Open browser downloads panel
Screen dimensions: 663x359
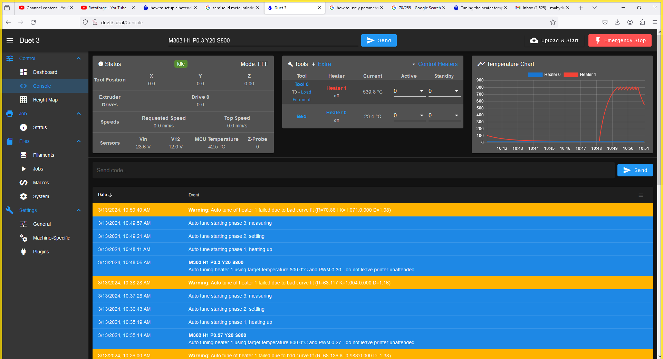pyautogui.click(x=617, y=22)
